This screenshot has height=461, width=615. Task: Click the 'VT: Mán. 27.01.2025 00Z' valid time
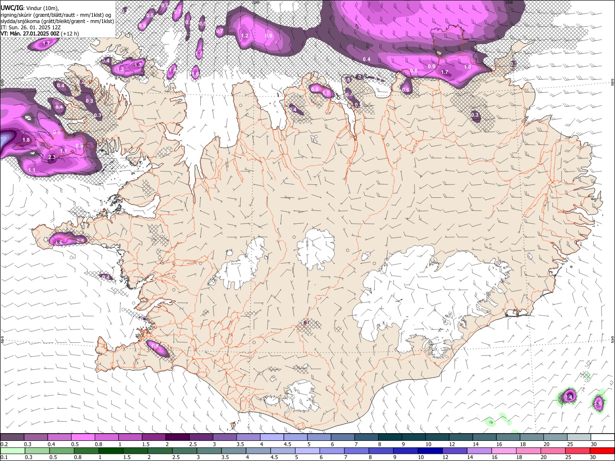(30, 34)
